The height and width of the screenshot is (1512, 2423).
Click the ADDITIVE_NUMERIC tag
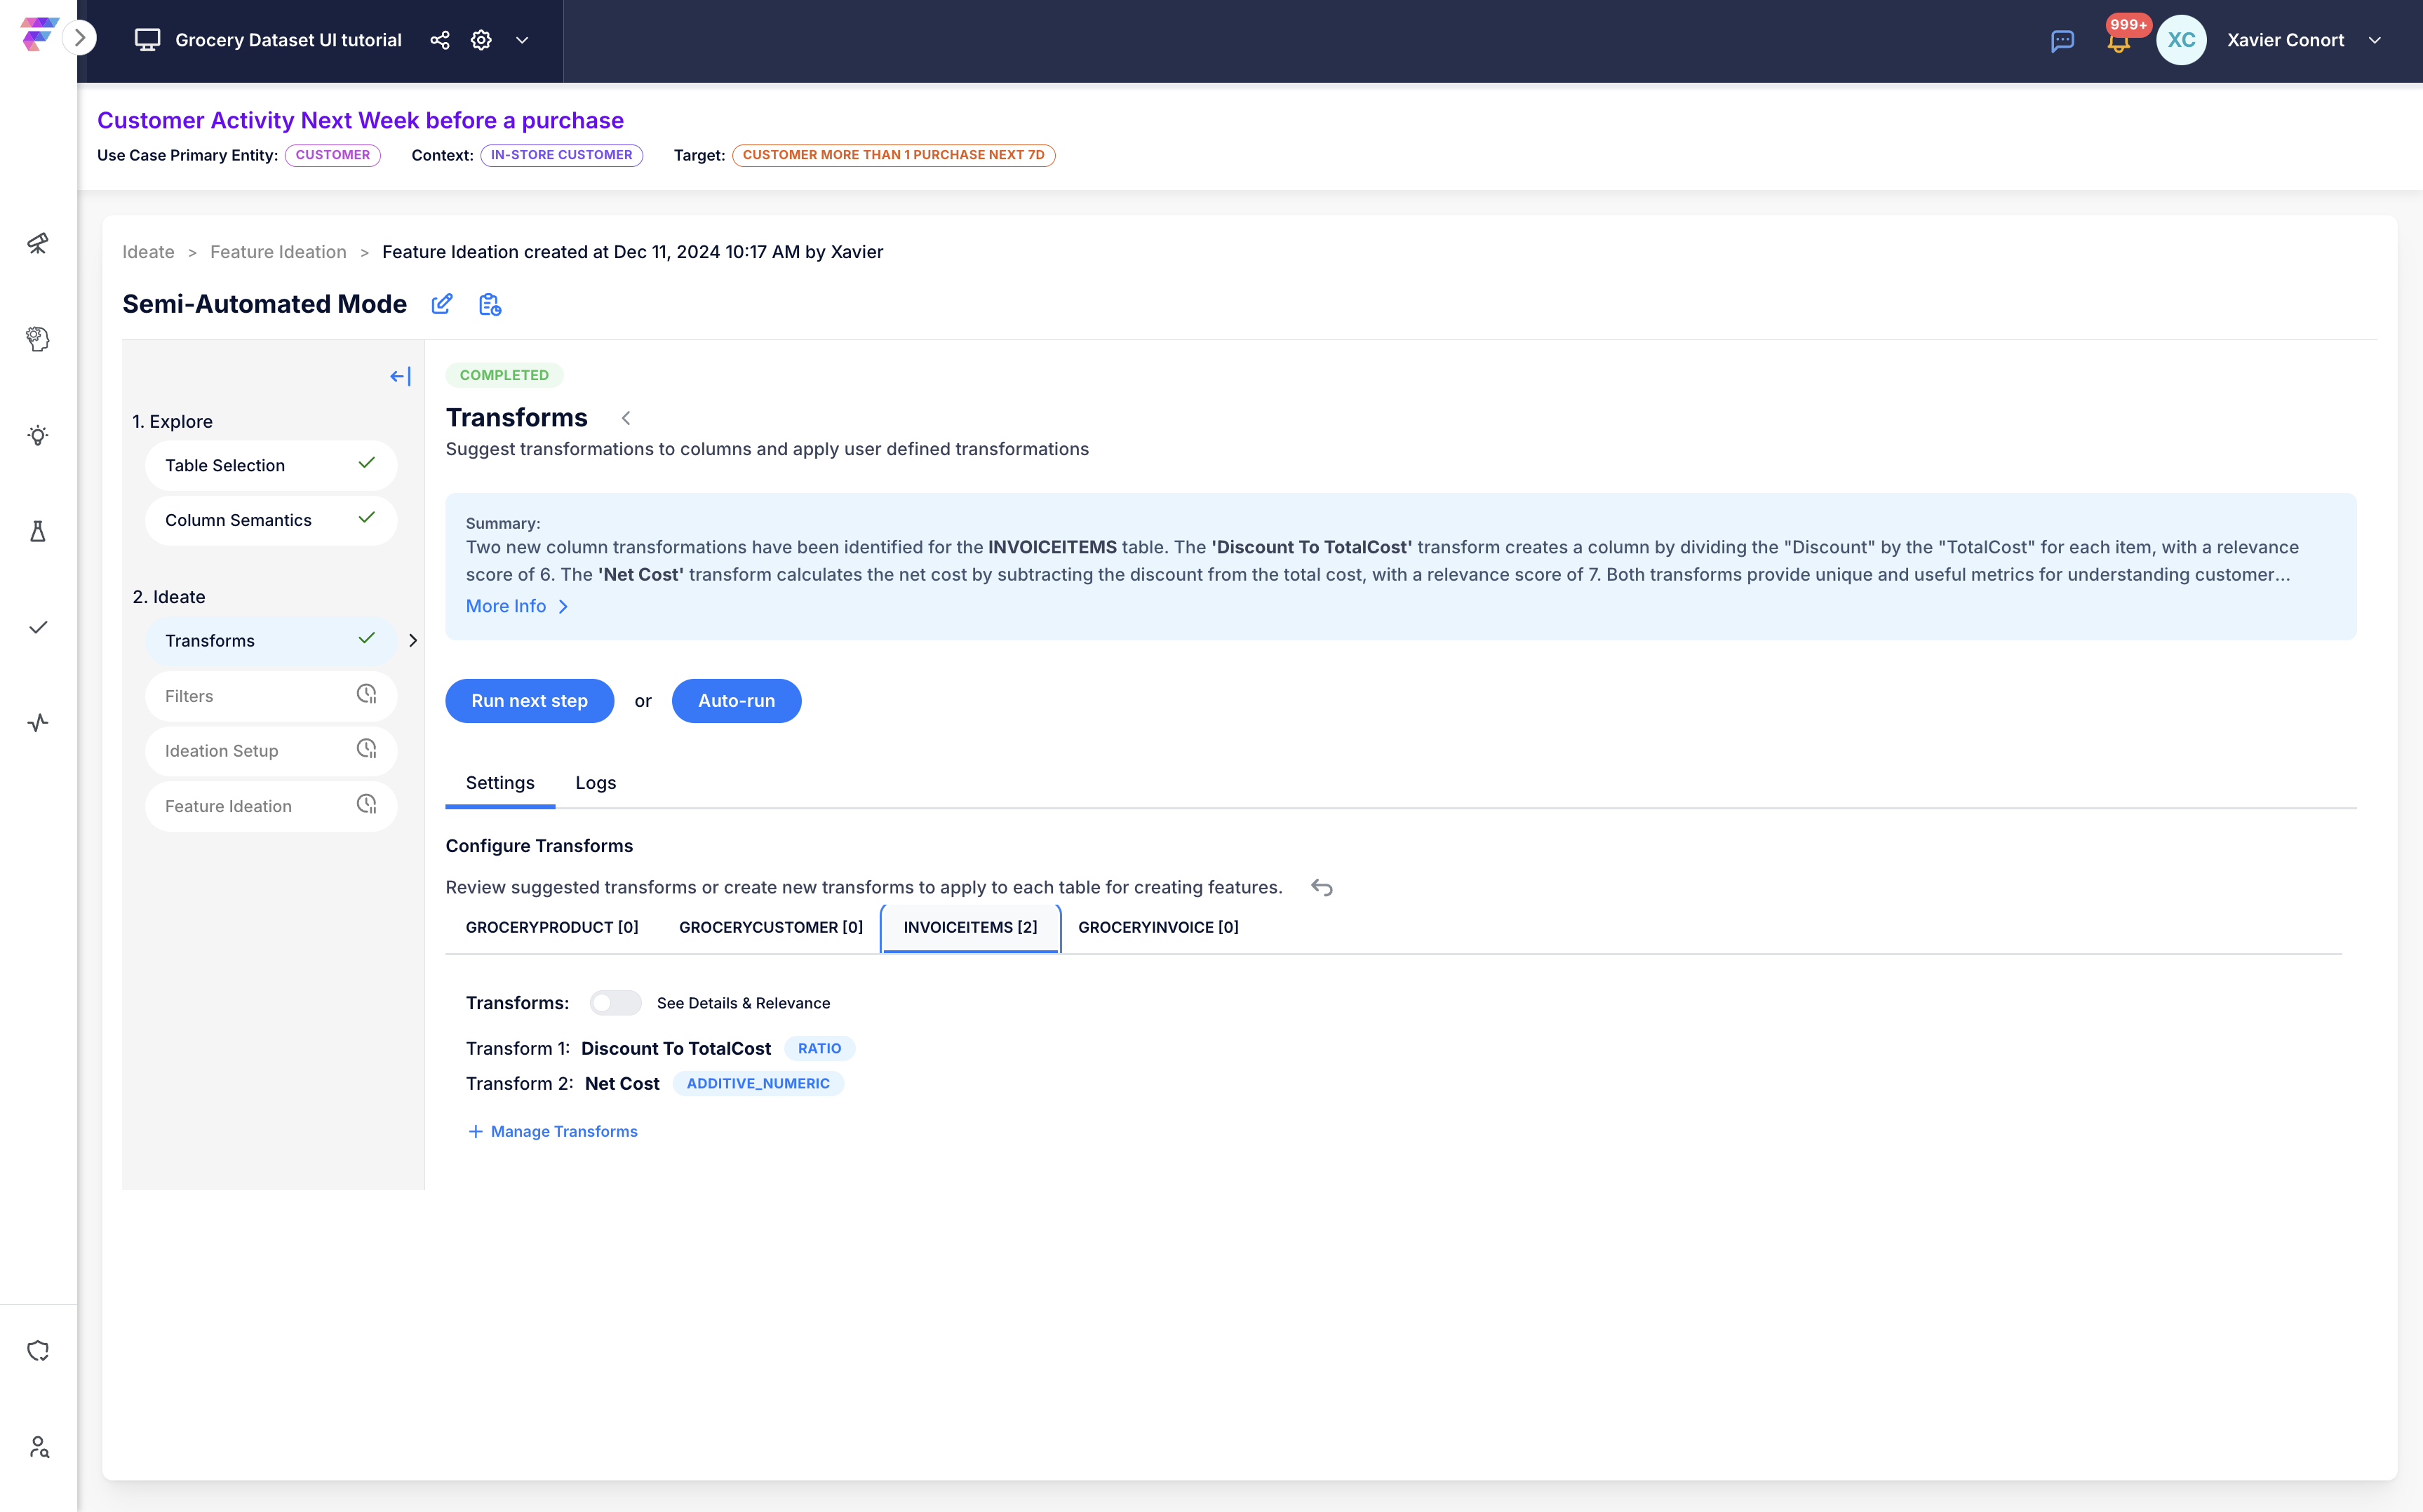click(x=758, y=1083)
